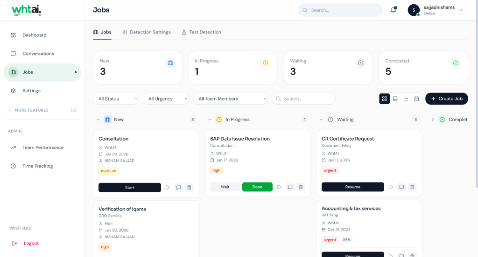The width and height of the screenshot is (478, 257).
Task: Resume the CR Certificate Request job
Action: pyautogui.click(x=353, y=187)
